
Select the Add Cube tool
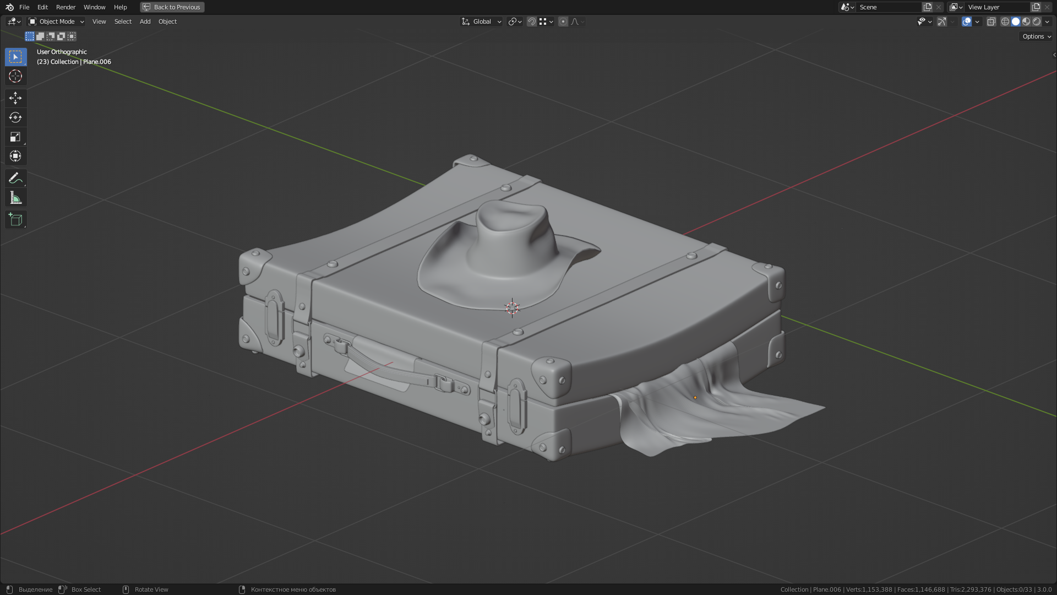[x=15, y=220]
